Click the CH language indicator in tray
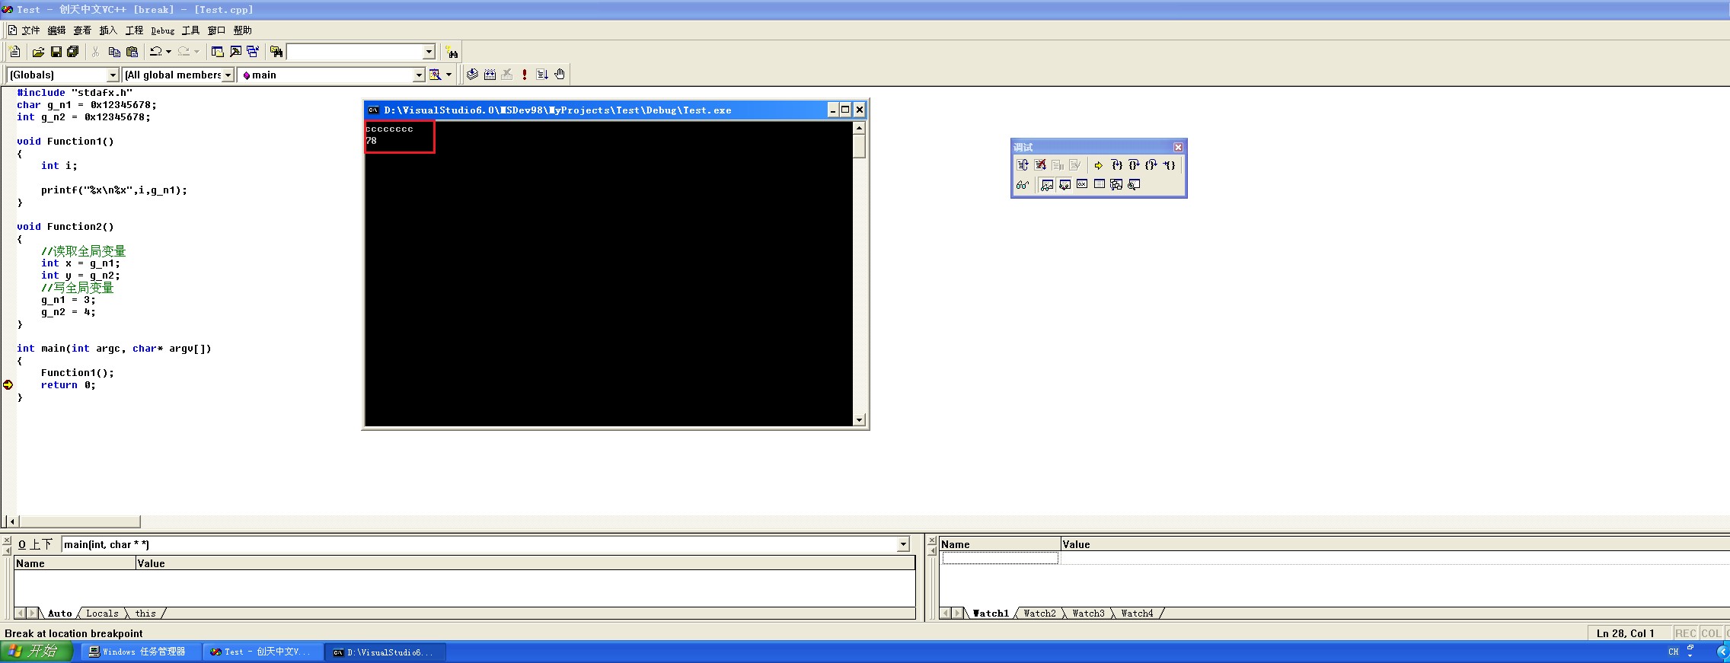The width and height of the screenshot is (1730, 663). point(1673,652)
